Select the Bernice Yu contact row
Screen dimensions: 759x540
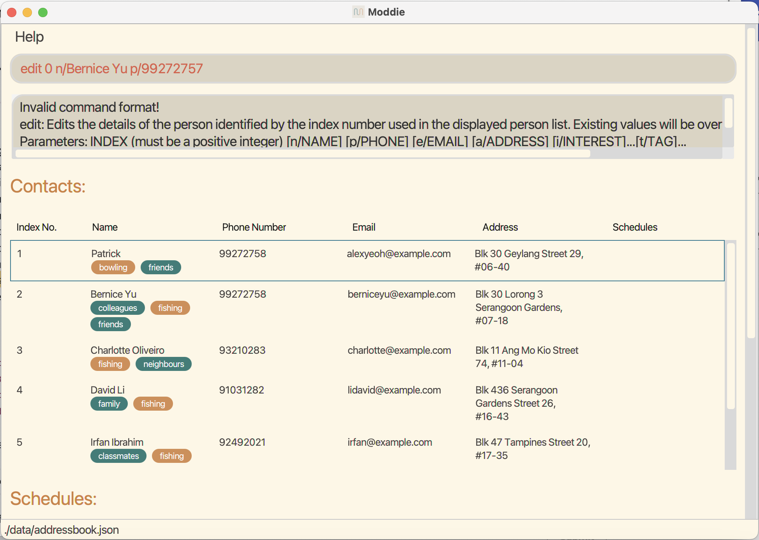[x=366, y=308]
